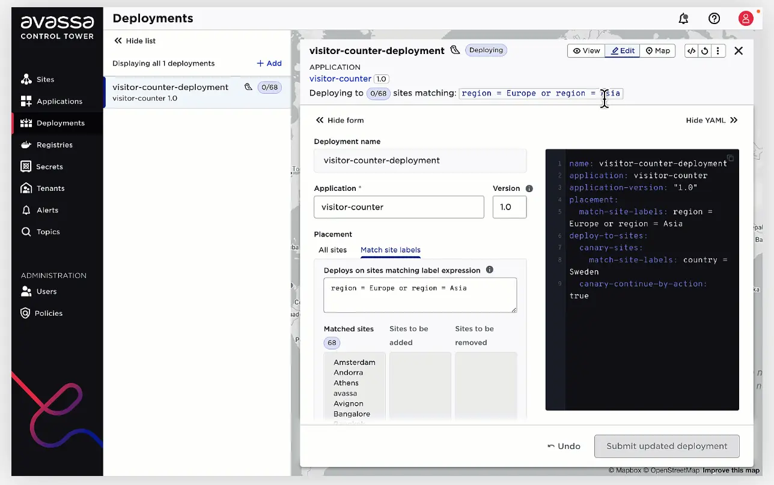
Task: Select Athens in Matched sites
Action: 346,383
